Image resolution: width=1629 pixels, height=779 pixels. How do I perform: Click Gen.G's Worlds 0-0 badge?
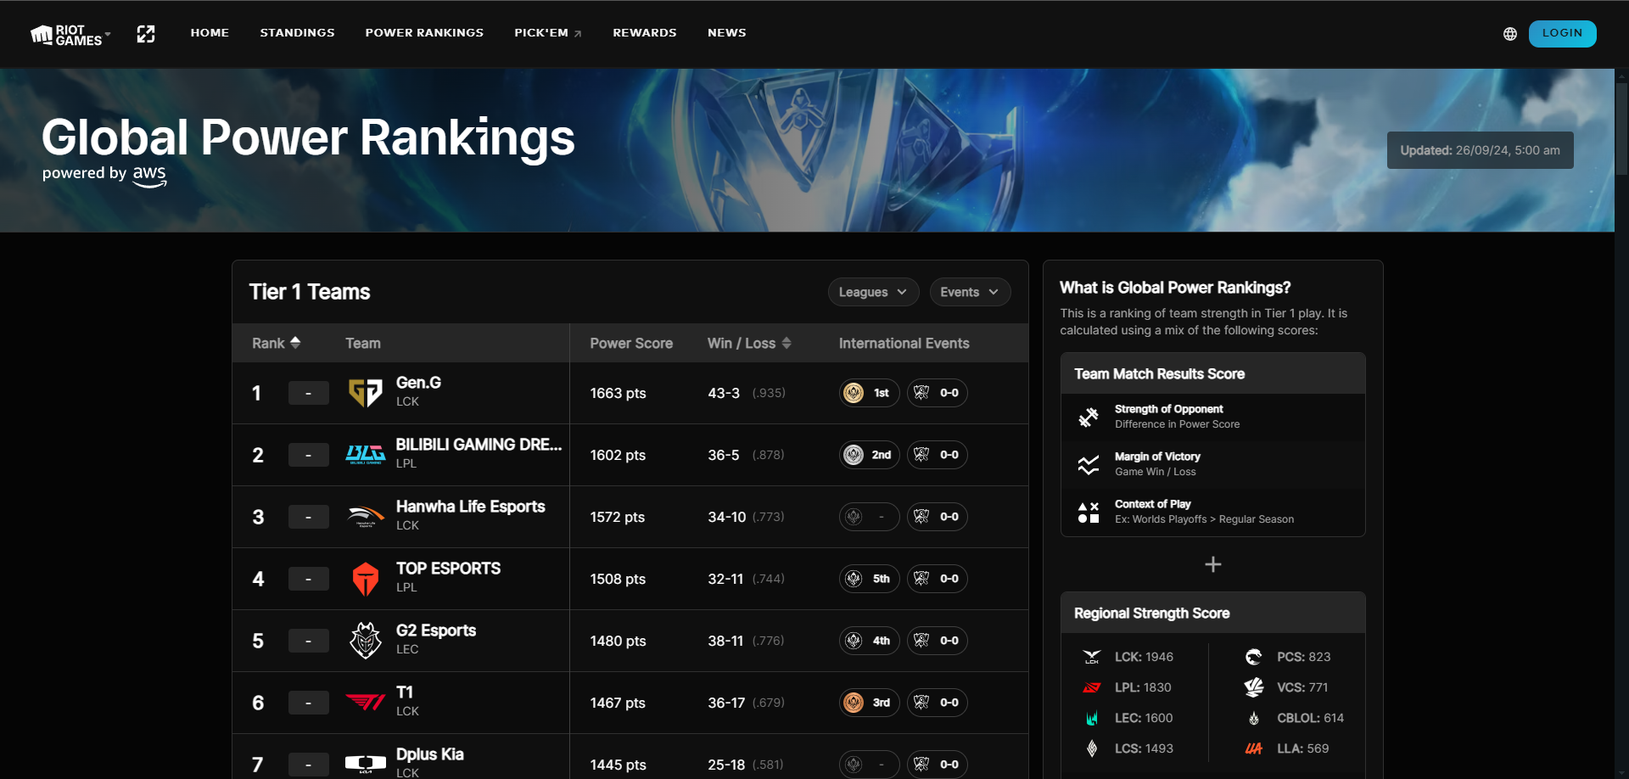pos(938,393)
